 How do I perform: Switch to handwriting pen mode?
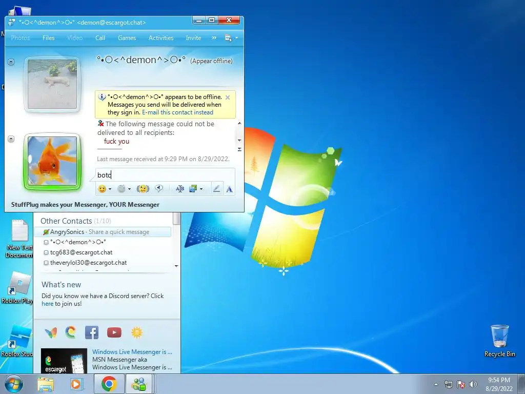216,189
